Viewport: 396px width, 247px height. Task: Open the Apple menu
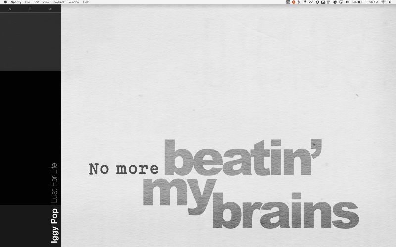click(x=5, y=2)
